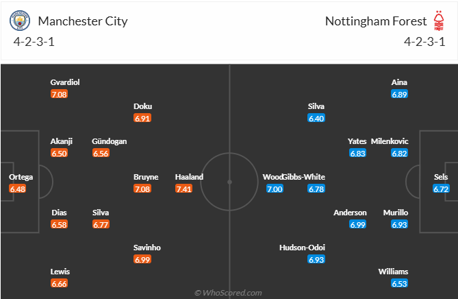This screenshot has width=458, height=299.
Task: Click the WhoScored.com watermark
Action: (229, 293)
